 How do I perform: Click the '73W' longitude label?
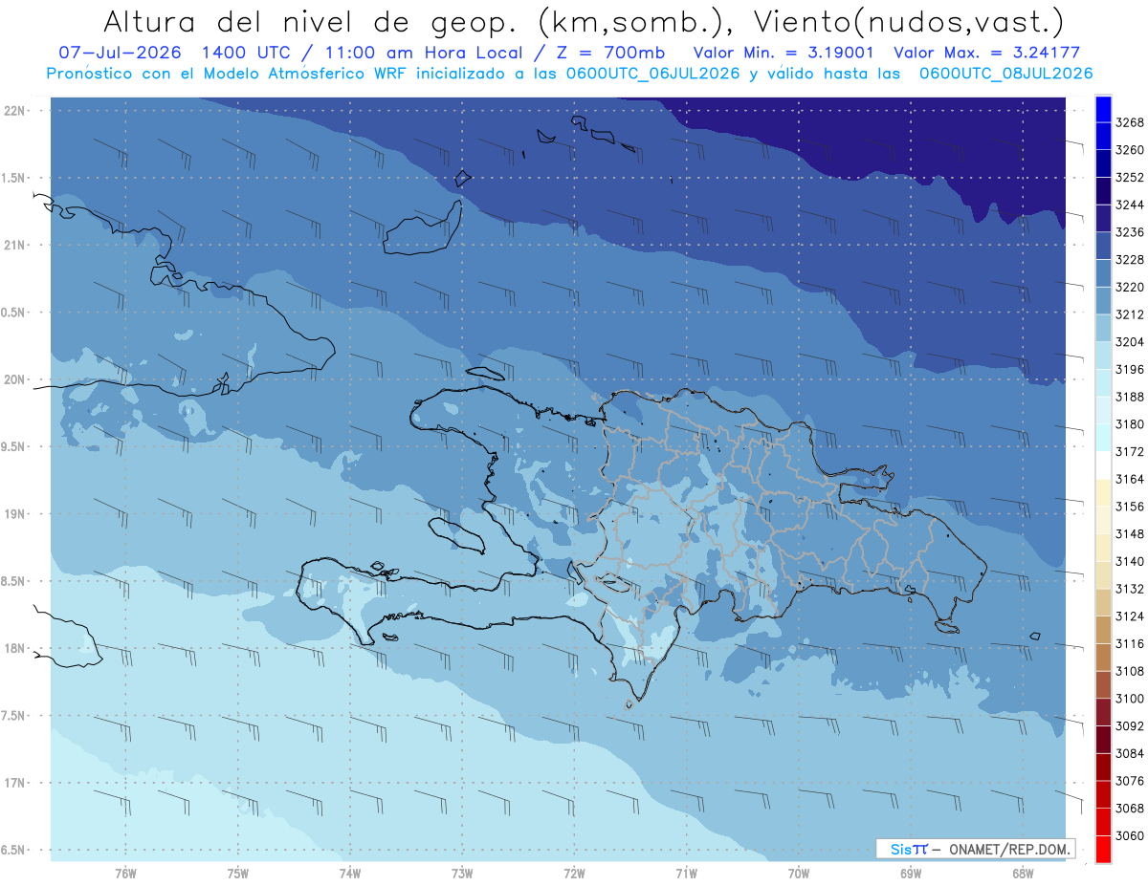tap(462, 873)
